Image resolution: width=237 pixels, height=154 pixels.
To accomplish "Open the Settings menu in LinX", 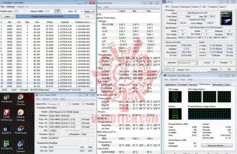I will pos(11,7).
